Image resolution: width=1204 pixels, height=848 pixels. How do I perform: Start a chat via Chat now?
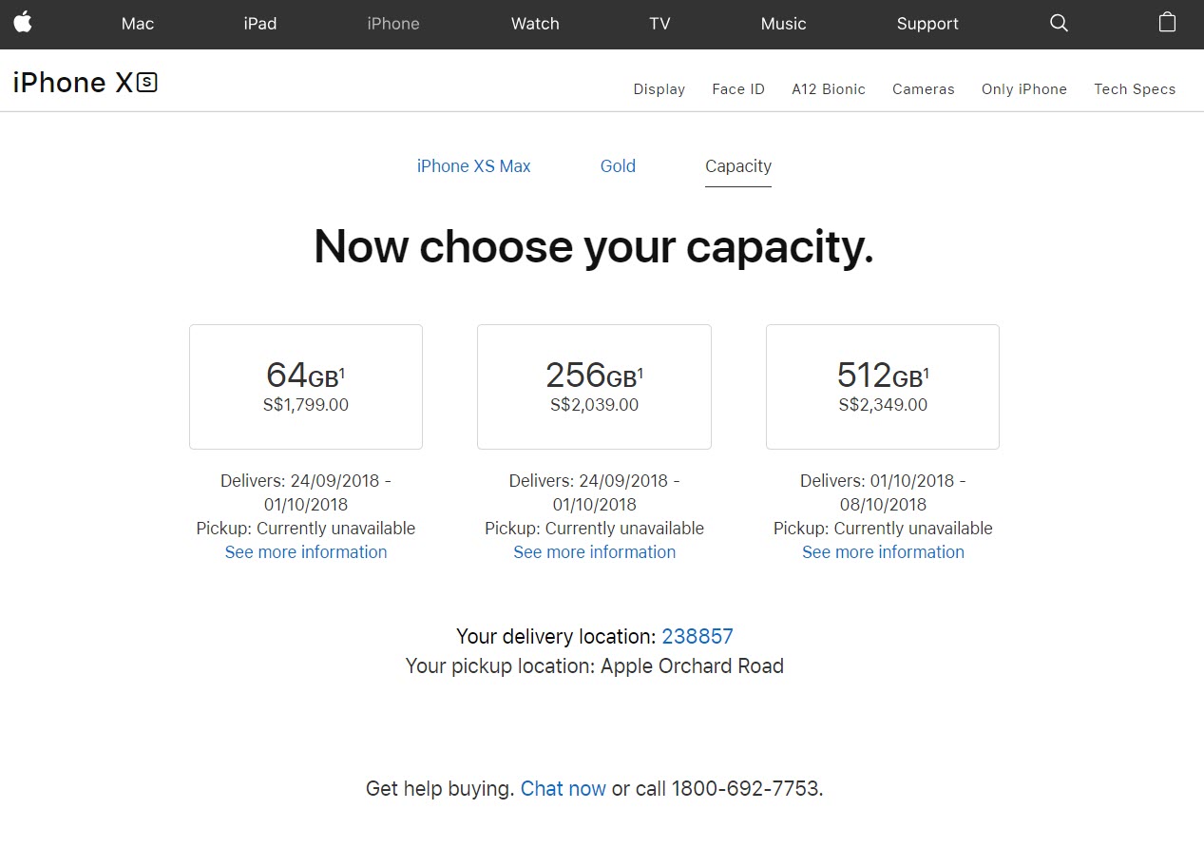(564, 788)
